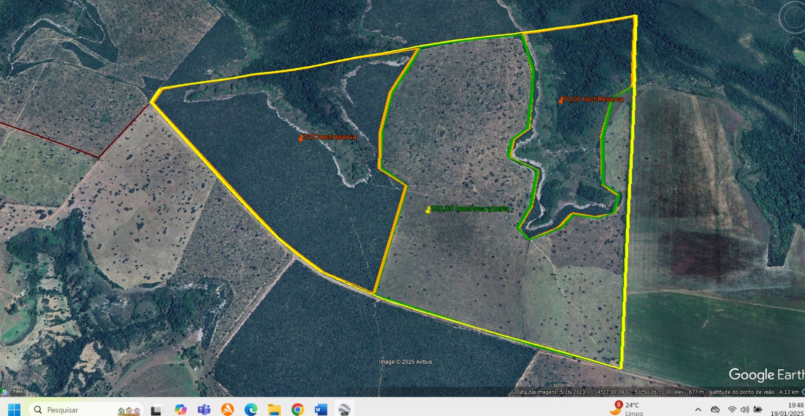Launch Copilot from the taskbar

coord(180,410)
